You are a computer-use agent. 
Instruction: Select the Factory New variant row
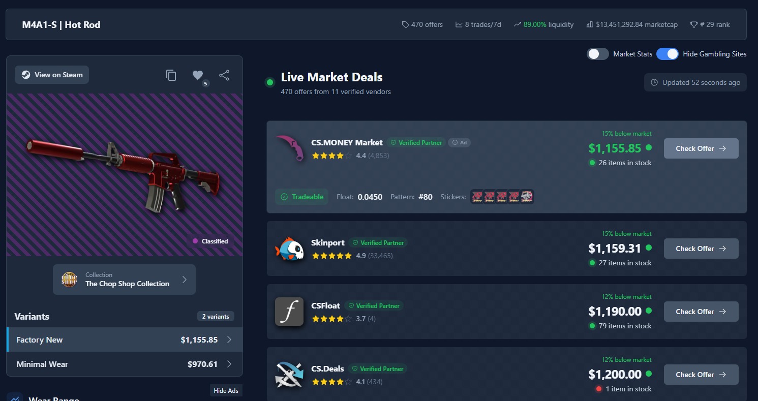(125, 340)
